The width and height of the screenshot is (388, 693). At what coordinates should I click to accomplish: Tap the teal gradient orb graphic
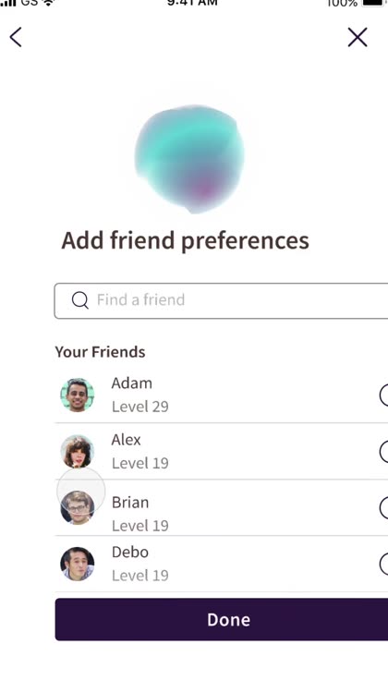click(x=190, y=158)
